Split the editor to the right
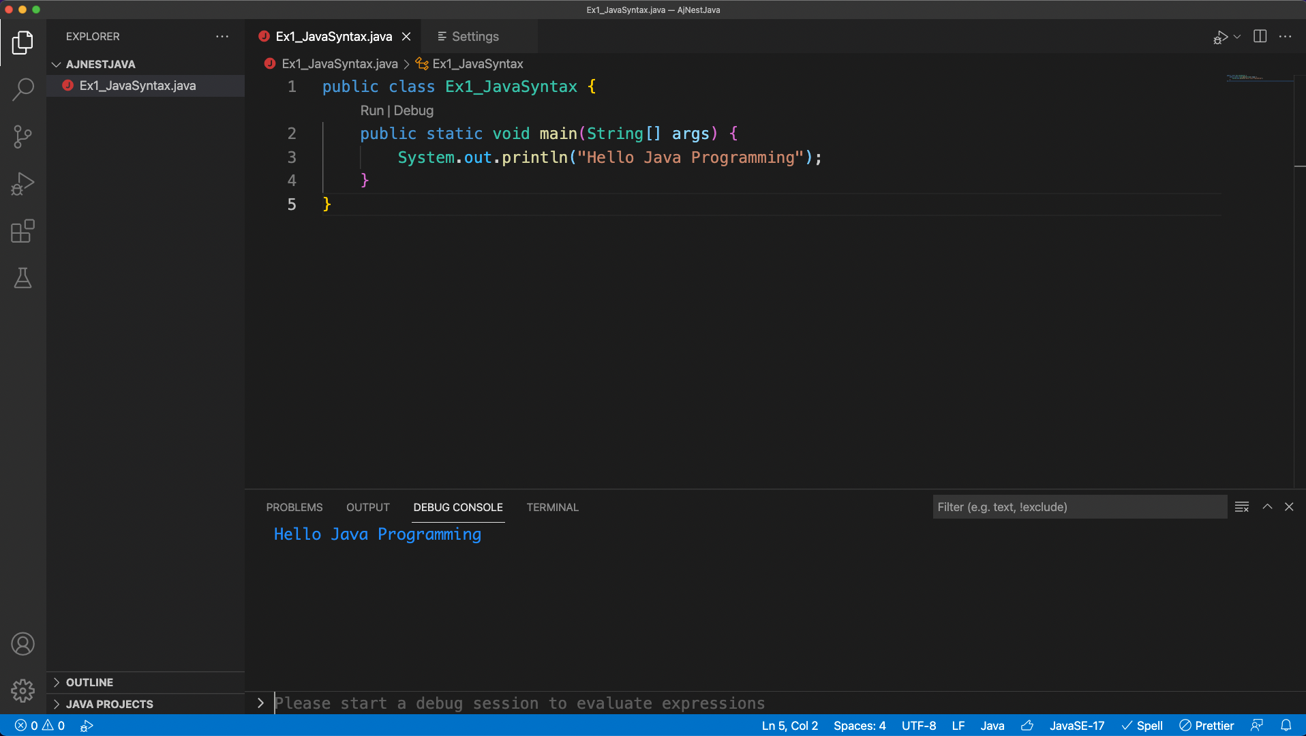This screenshot has height=736, width=1306. pos(1260,37)
